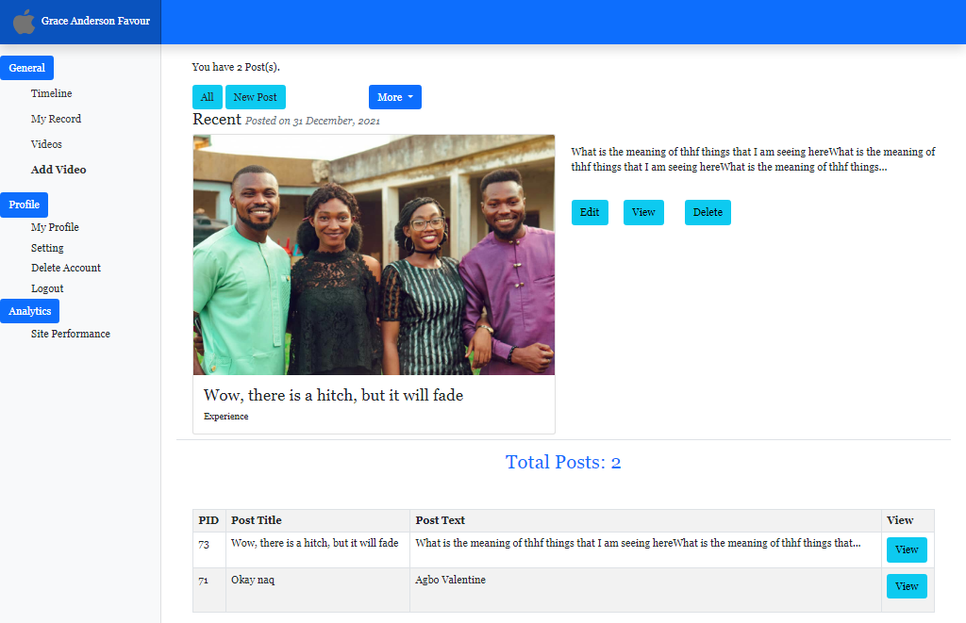966x623 pixels.
Task: View the recent post beside Edit
Action: click(643, 212)
